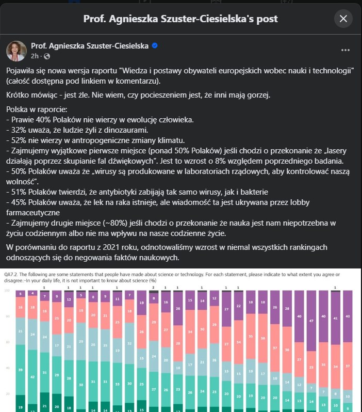Click the "W porównaniu do raportu z 2021" paragraph

click(x=170, y=251)
